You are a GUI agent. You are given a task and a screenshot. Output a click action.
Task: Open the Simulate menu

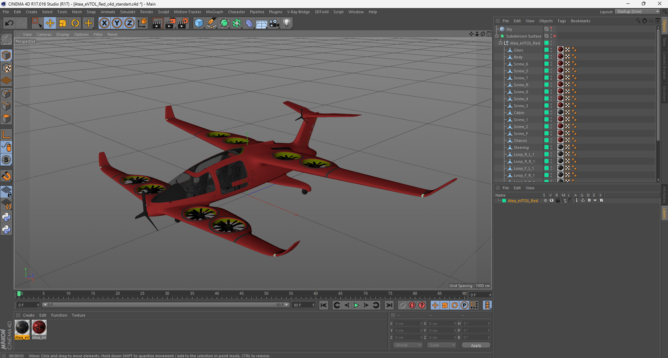tap(128, 12)
